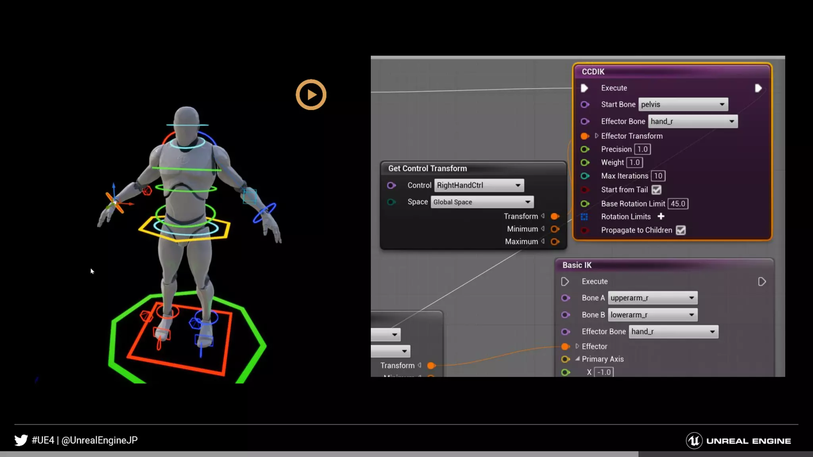Click the CCDIK Execute output pin
The image size is (813, 457).
758,88
